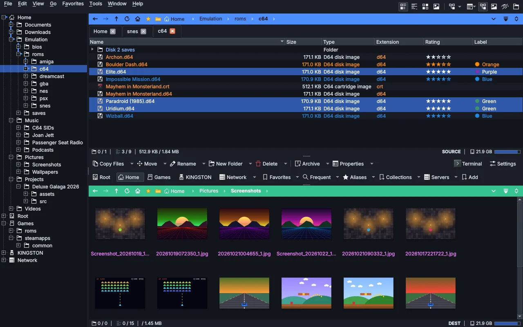Go up one level from Screenshots
The image size is (523, 327).
pyautogui.click(x=116, y=191)
